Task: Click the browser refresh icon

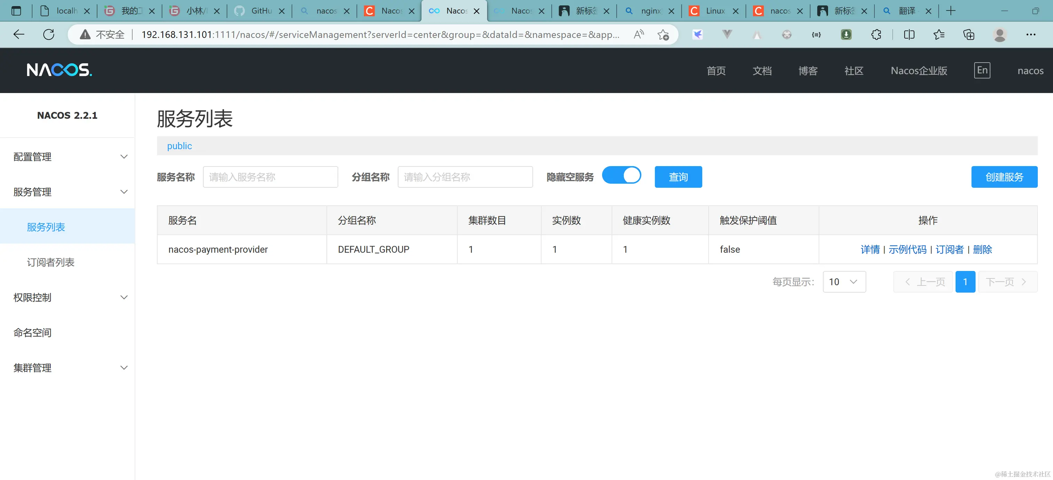Action: [x=49, y=35]
